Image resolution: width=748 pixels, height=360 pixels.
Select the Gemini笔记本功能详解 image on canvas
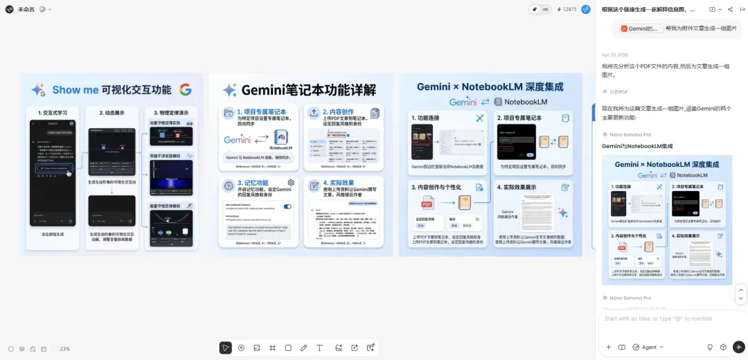point(301,165)
